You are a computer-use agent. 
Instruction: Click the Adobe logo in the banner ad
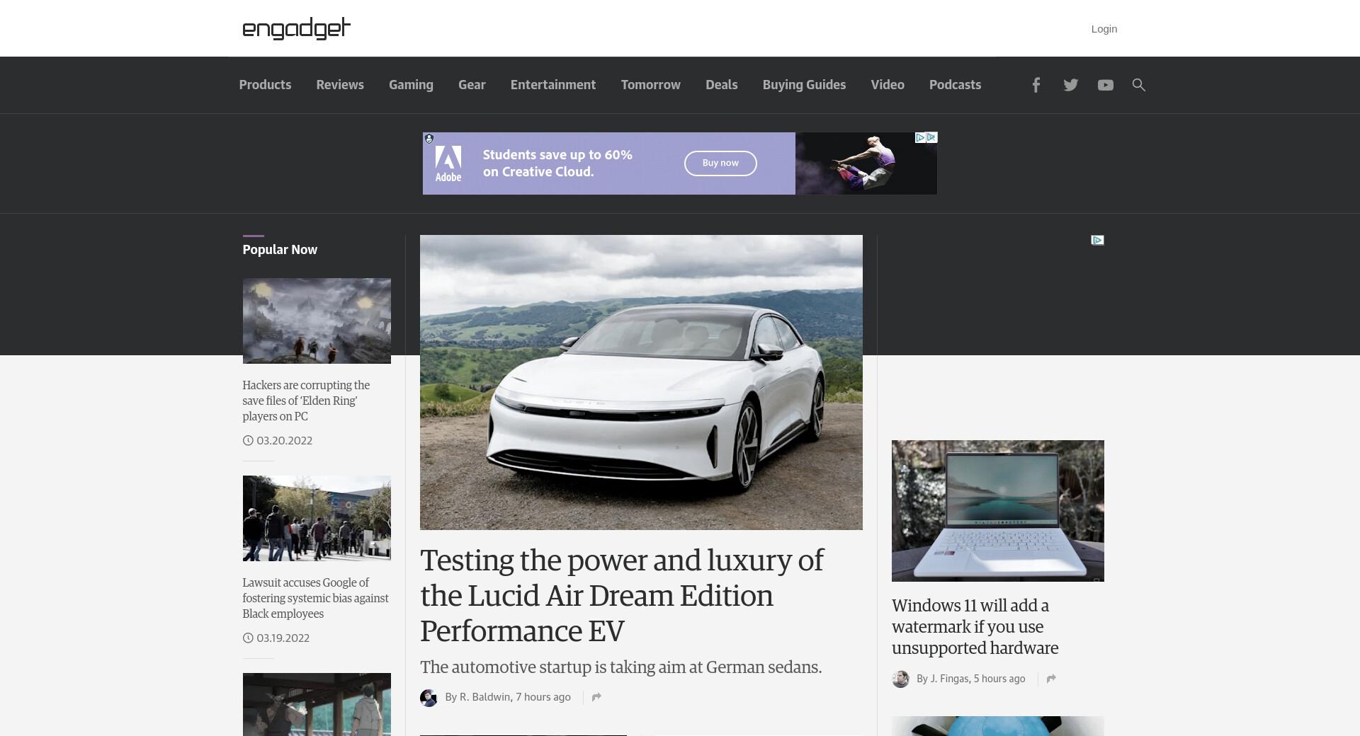[x=448, y=163]
